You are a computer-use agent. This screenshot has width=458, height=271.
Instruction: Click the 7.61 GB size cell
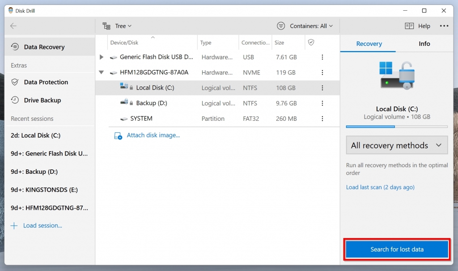(286, 57)
